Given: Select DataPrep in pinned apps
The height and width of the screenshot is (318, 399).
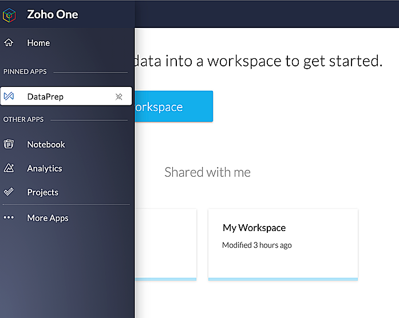Looking at the screenshot, I should pos(66,96).
